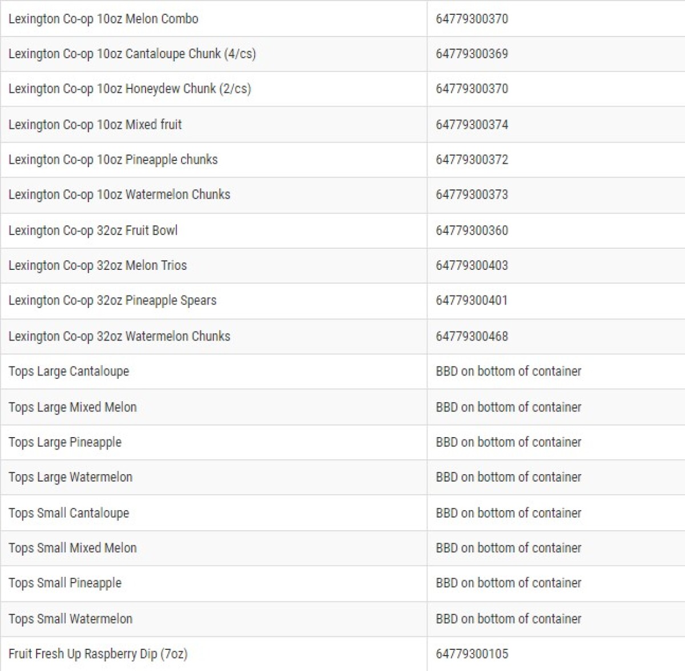Screen dimensions: 685x671
Task: Click the Fruit Fresh Up Raspberry Dip name
Action: click(98, 654)
